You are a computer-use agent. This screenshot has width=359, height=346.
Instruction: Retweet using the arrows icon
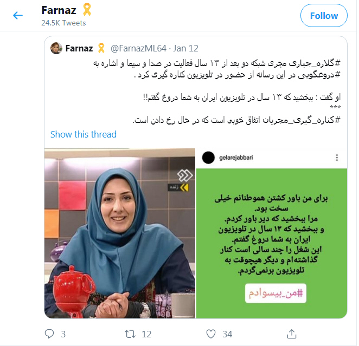click(x=130, y=334)
